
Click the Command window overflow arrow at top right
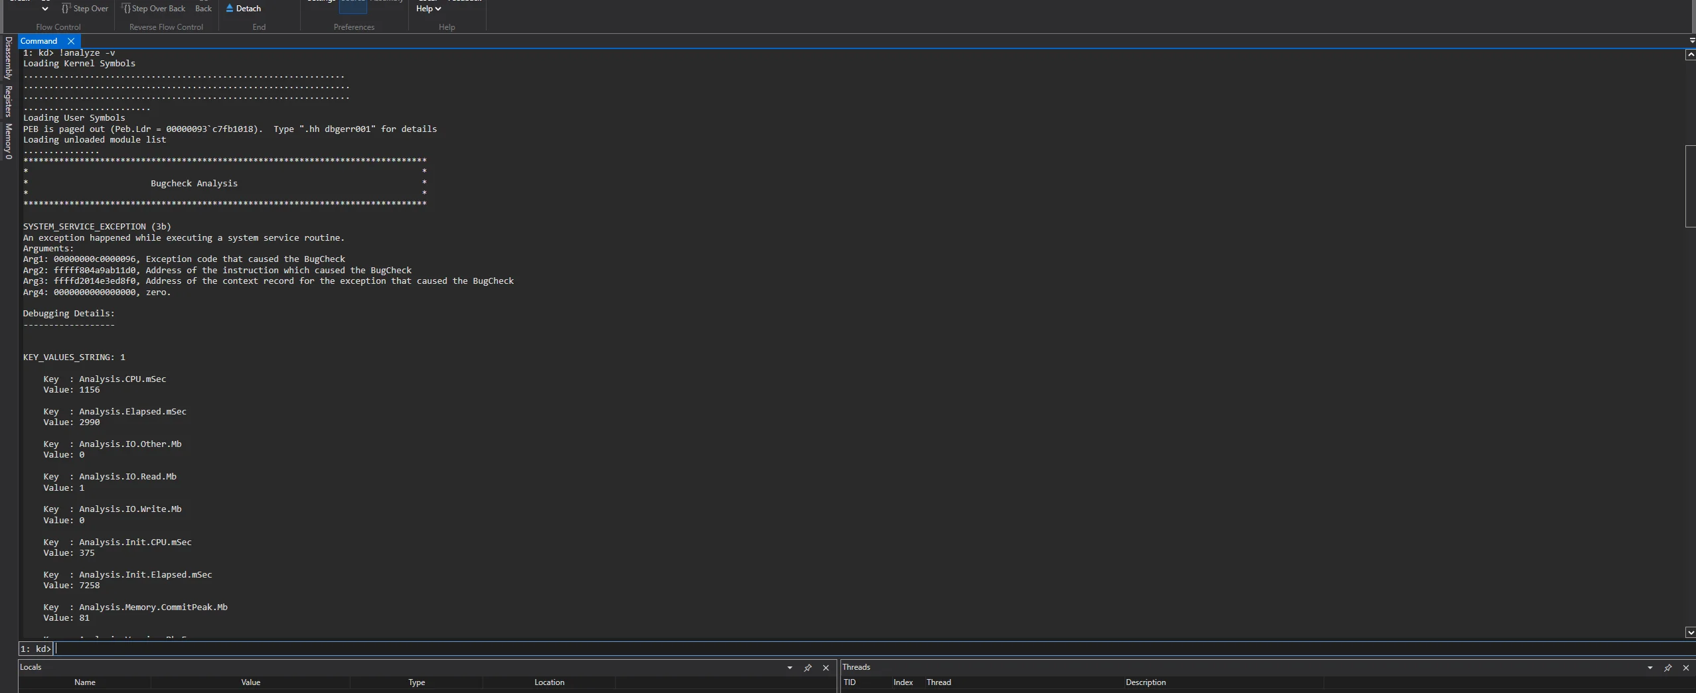point(1692,41)
